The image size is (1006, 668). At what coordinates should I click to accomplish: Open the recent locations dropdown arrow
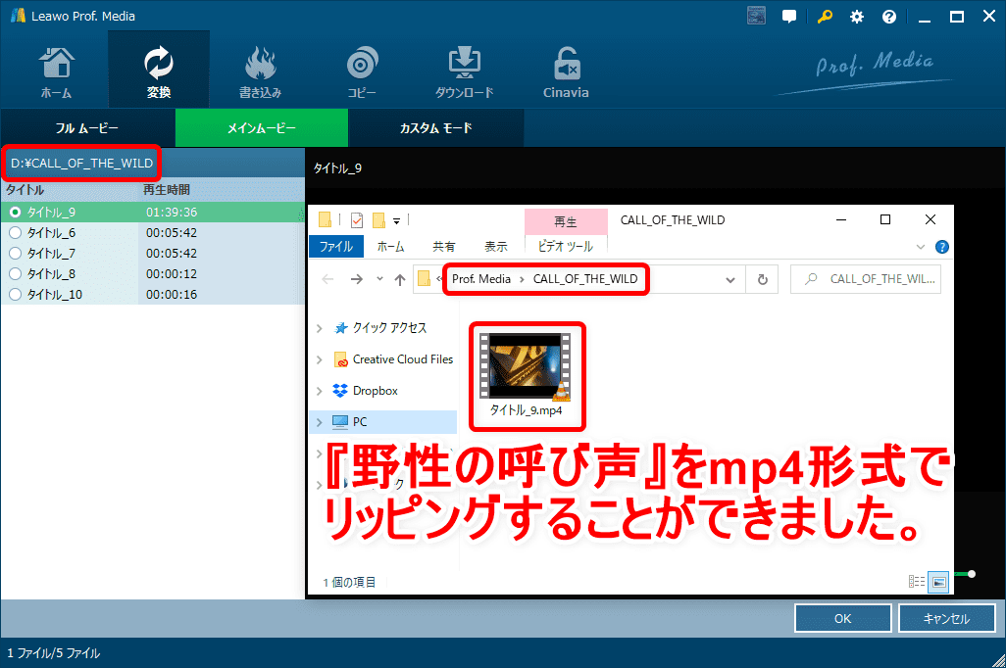click(379, 279)
